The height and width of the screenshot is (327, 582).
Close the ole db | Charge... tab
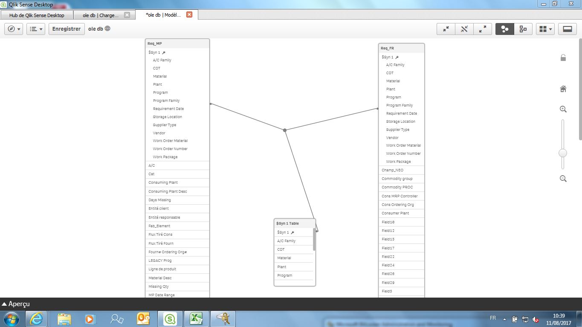[127, 15]
